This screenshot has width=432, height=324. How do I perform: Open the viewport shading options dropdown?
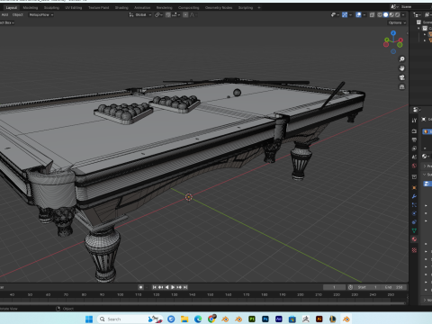pos(403,14)
